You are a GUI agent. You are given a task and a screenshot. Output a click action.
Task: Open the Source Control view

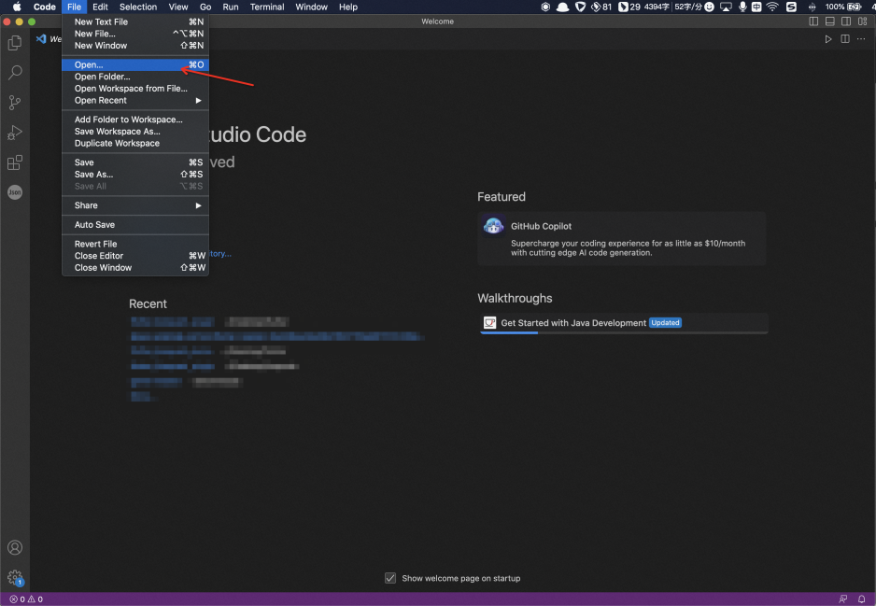pyautogui.click(x=15, y=103)
